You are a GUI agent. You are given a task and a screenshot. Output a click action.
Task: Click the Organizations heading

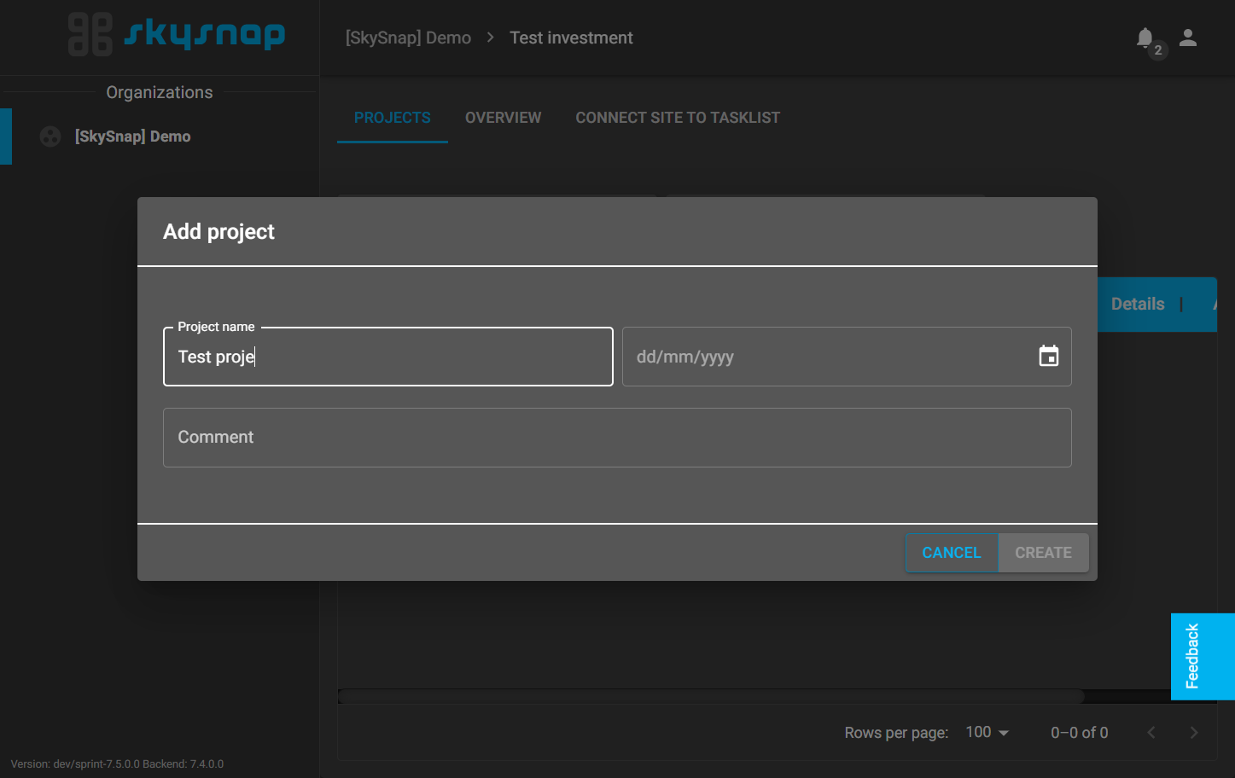tap(160, 92)
